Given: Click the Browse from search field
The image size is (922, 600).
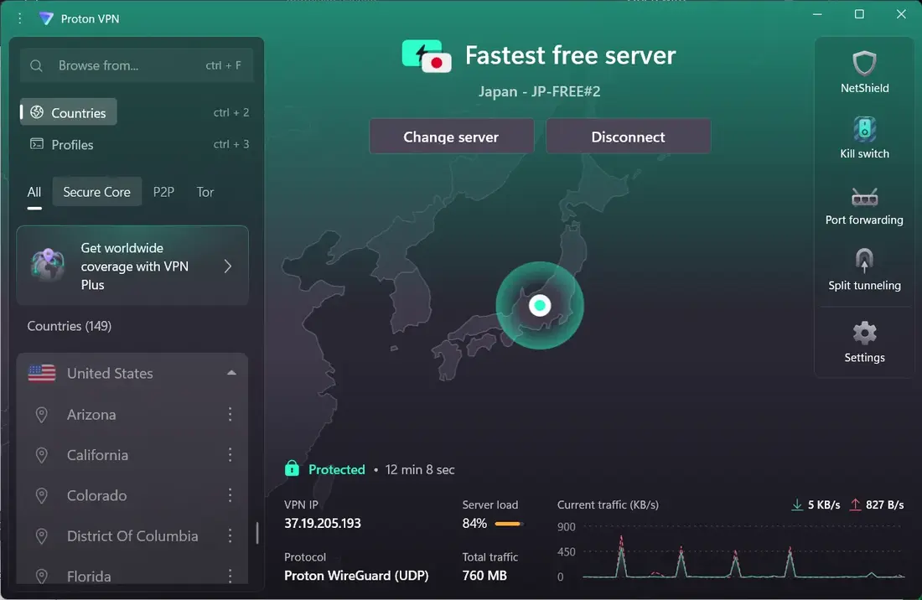Looking at the screenshot, I should [137, 65].
